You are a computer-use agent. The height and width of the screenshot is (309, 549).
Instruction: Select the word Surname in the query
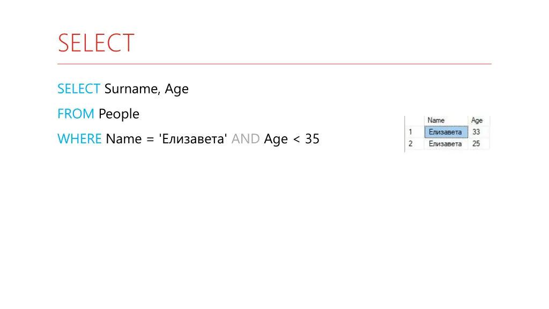click(132, 89)
